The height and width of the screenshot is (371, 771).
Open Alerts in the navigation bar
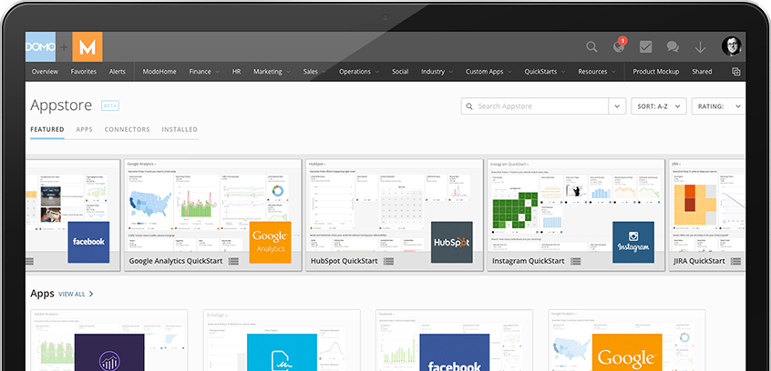click(117, 72)
